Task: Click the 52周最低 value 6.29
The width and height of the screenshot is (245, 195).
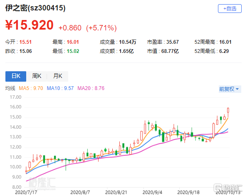Action: tap(224, 51)
